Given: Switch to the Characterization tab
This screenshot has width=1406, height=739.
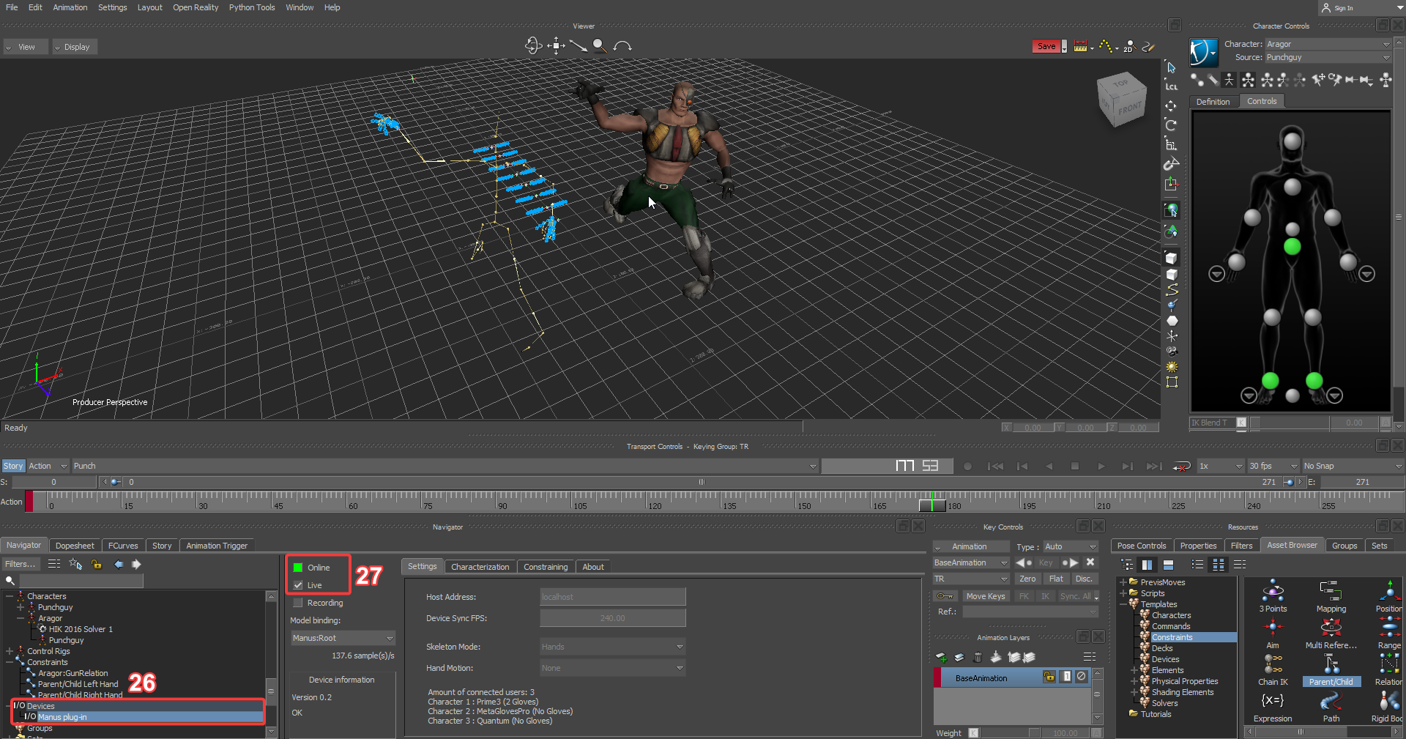Looking at the screenshot, I should (x=480, y=567).
